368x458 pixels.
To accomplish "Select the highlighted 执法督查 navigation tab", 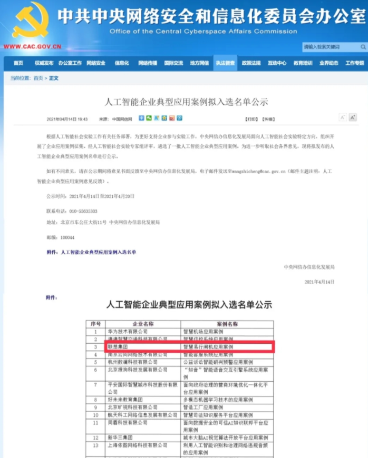I will pyautogui.click(x=225, y=63).
